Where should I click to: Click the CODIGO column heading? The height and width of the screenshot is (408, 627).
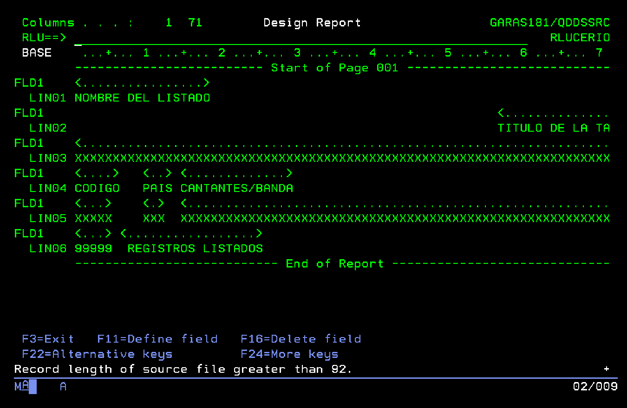coord(97,188)
